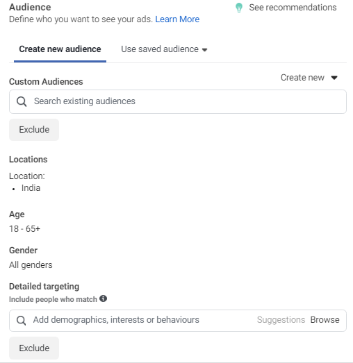Click the lightbulb recommendations icon

239,8
